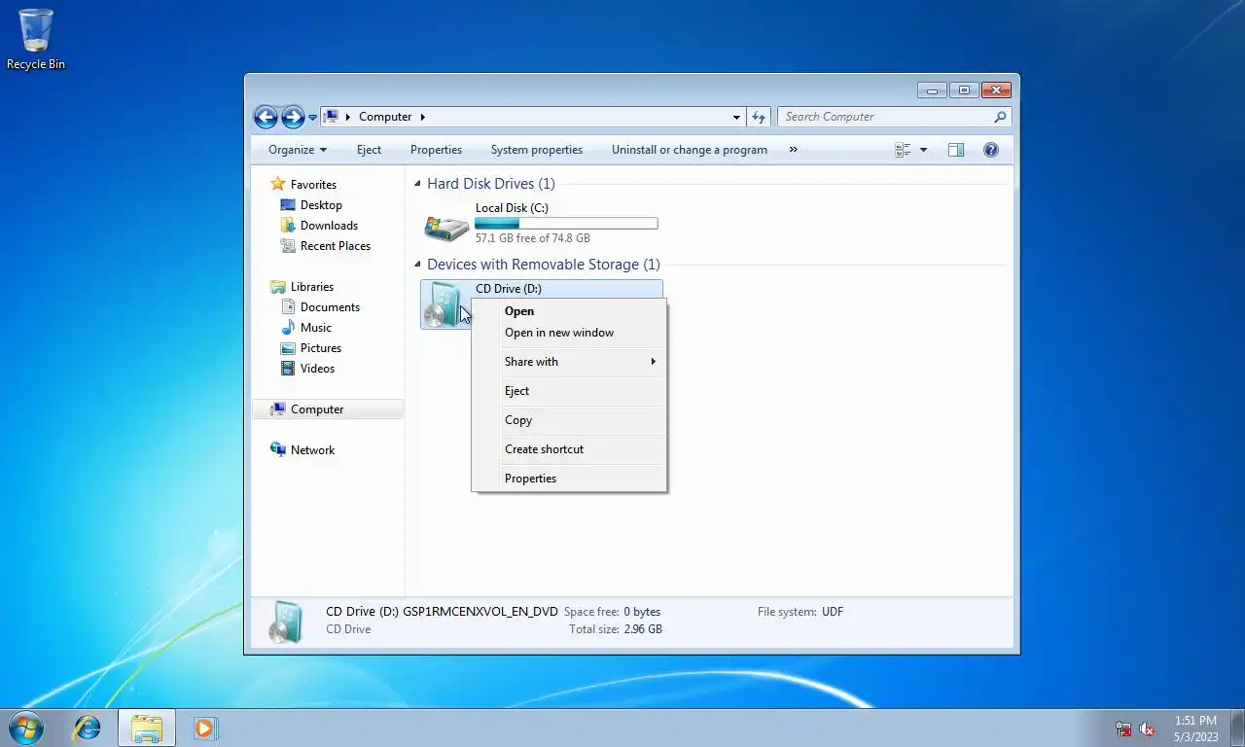1245x747 pixels.
Task: Click Properties in the toolbar
Action: tap(436, 150)
